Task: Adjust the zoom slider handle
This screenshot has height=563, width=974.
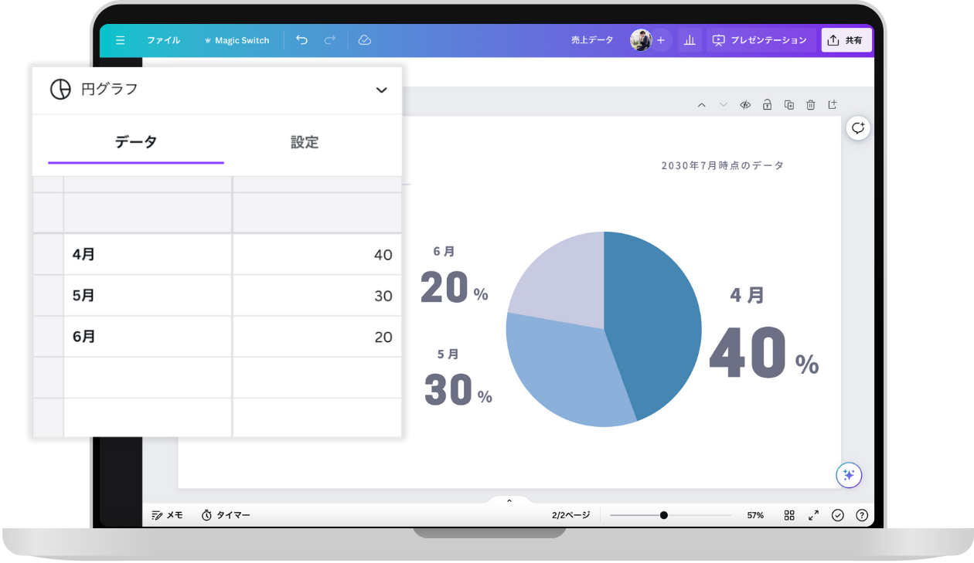Action: tap(663, 515)
